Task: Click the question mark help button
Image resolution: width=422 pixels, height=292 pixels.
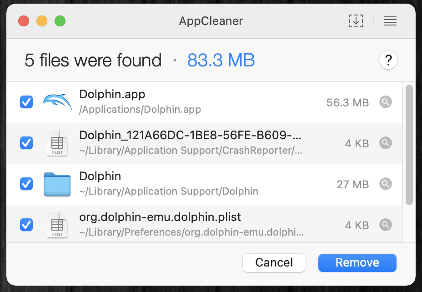Action: [x=388, y=60]
